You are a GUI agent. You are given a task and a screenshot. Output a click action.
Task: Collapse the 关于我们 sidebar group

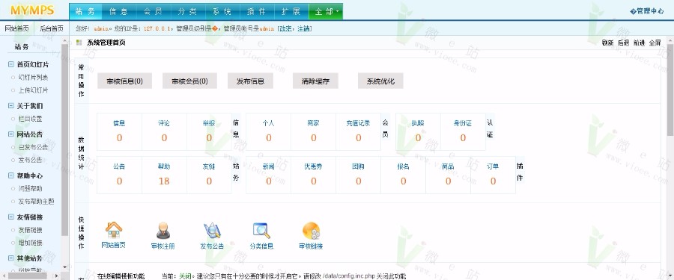[11, 105]
